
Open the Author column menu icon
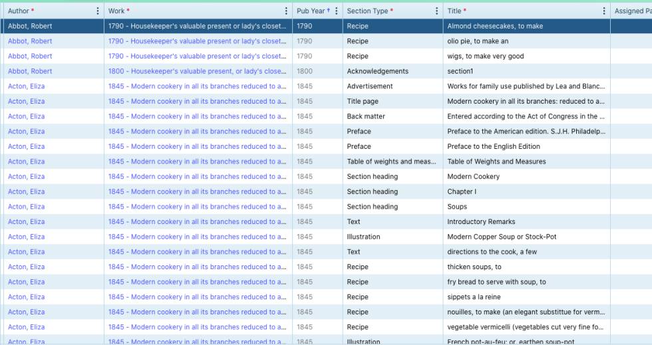point(98,11)
